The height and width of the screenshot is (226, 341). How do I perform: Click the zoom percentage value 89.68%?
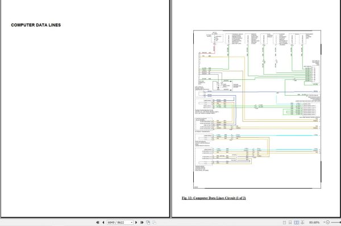[314, 222]
